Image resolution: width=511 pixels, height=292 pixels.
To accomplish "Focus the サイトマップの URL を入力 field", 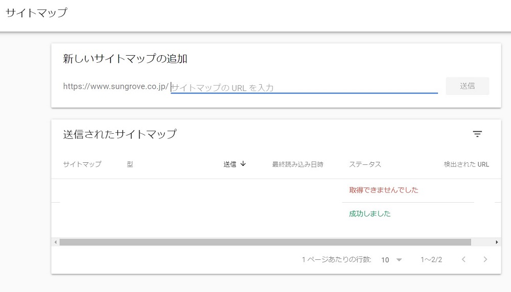I will click(304, 87).
